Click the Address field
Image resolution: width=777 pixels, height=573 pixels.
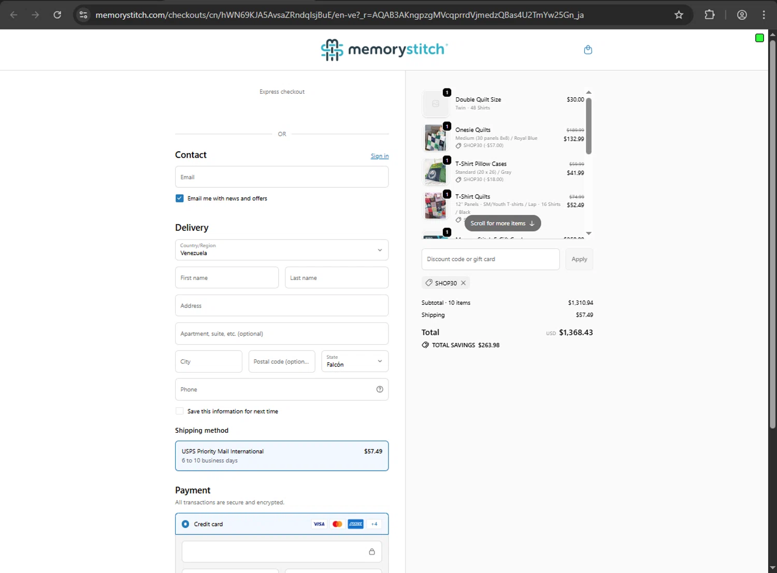pos(282,305)
